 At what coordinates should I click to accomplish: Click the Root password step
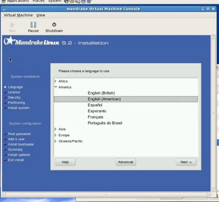click(x=19, y=134)
